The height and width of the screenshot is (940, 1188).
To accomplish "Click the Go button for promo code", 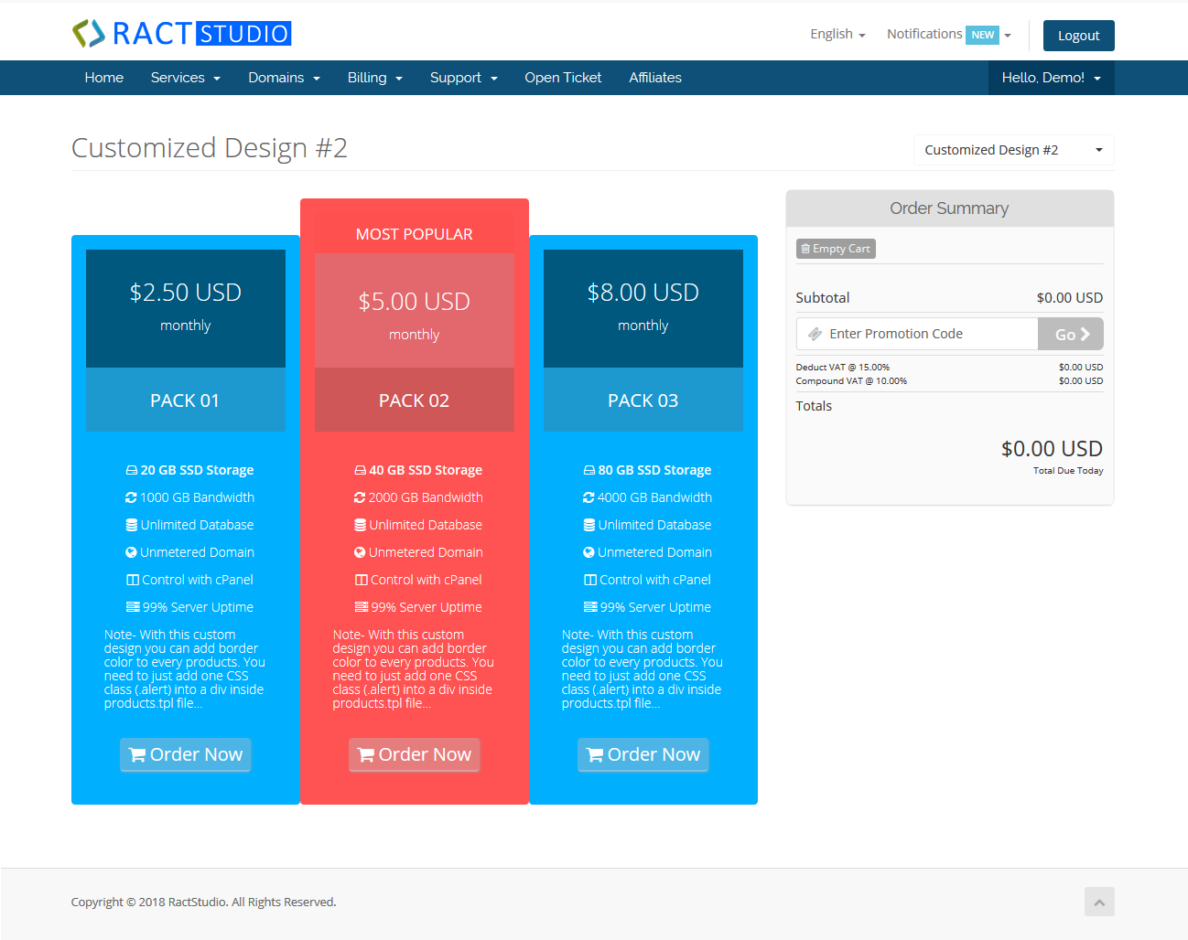I will coord(1070,333).
